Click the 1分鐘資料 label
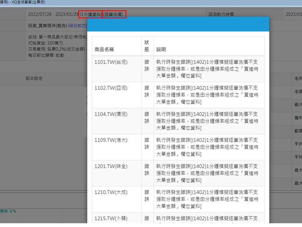The image size is (302, 227). pos(90,14)
